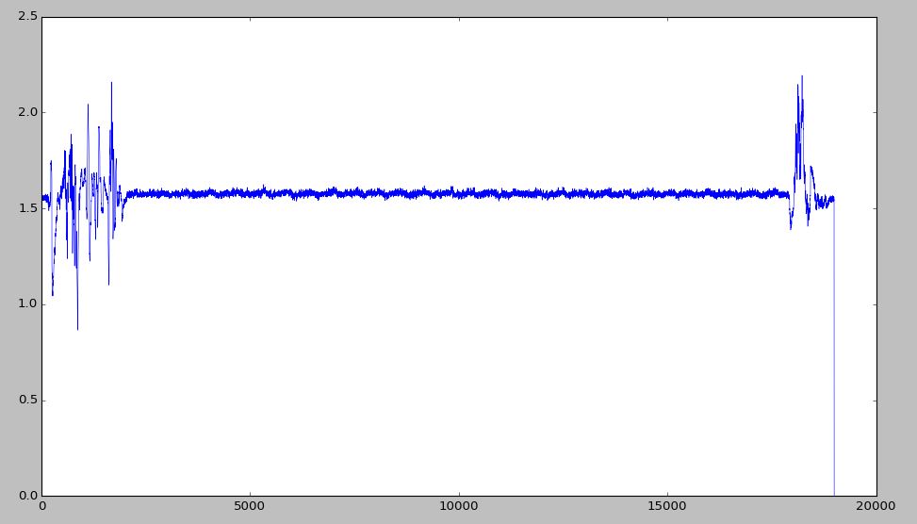Click the x-axis label 0 at the origin
This screenshot has width=917, height=524.
pyautogui.click(x=42, y=506)
